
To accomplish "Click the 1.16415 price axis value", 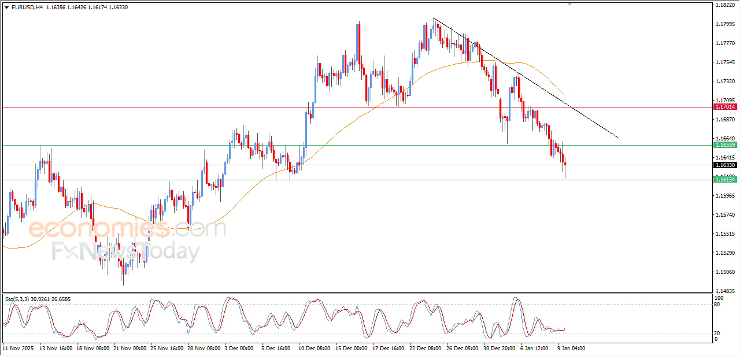I will [x=725, y=157].
